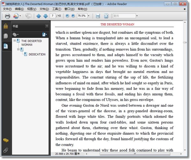
Task: Click the Print icon in the toolbar
Action: [x=7, y=16]
